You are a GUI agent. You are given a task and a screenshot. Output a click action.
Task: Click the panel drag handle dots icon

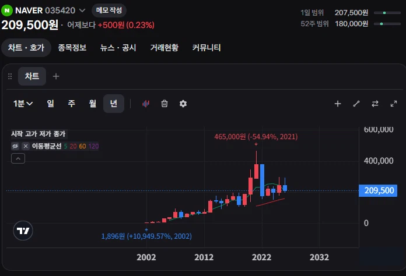10,76
